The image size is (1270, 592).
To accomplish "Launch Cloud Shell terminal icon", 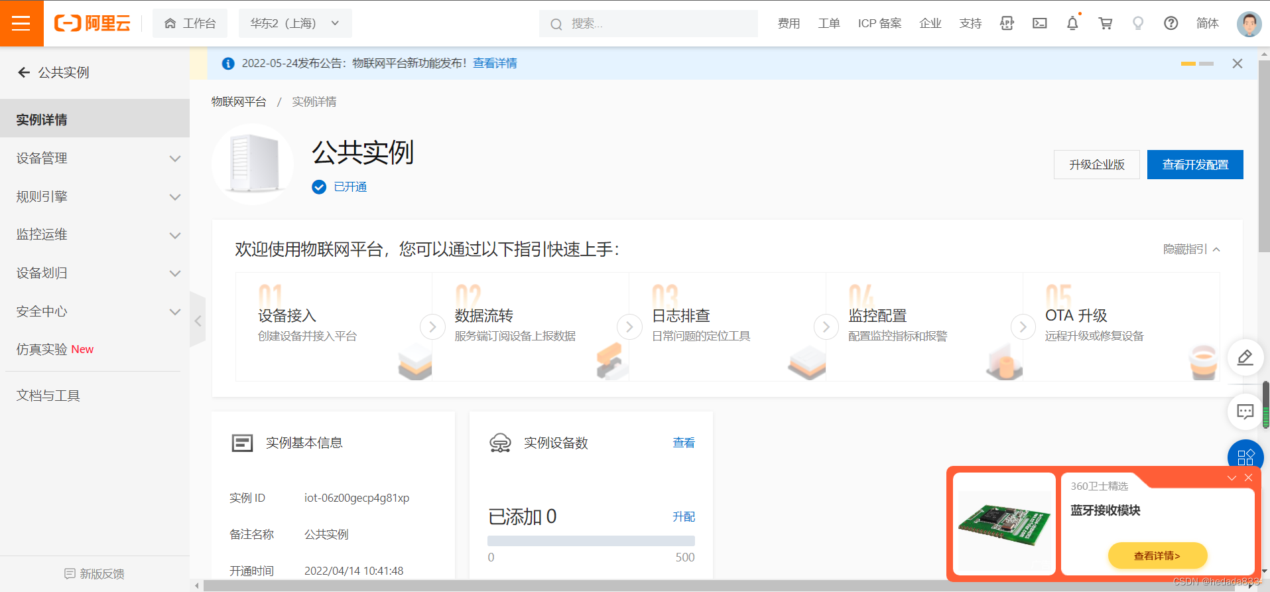I will (1040, 23).
